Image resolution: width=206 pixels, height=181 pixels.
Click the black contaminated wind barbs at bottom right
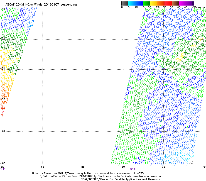[191, 161]
